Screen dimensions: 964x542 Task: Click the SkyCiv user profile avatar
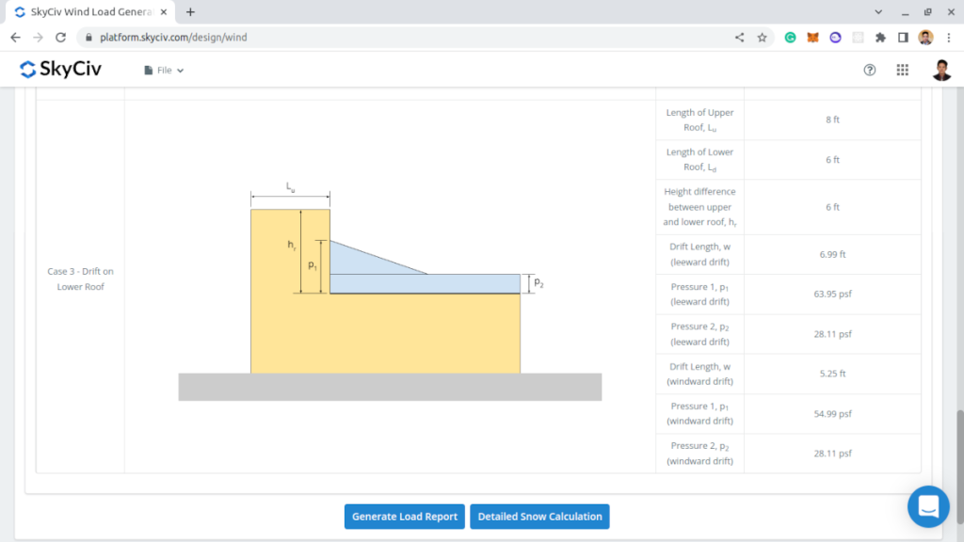pyautogui.click(x=941, y=70)
